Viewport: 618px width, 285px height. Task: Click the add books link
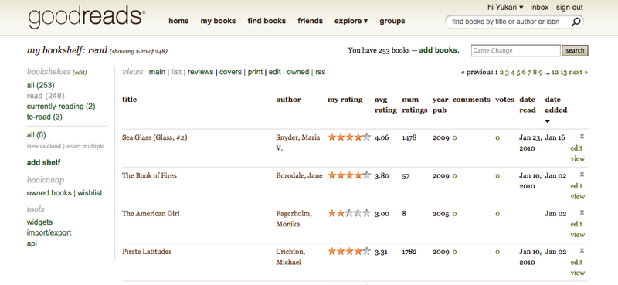(439, 50)
